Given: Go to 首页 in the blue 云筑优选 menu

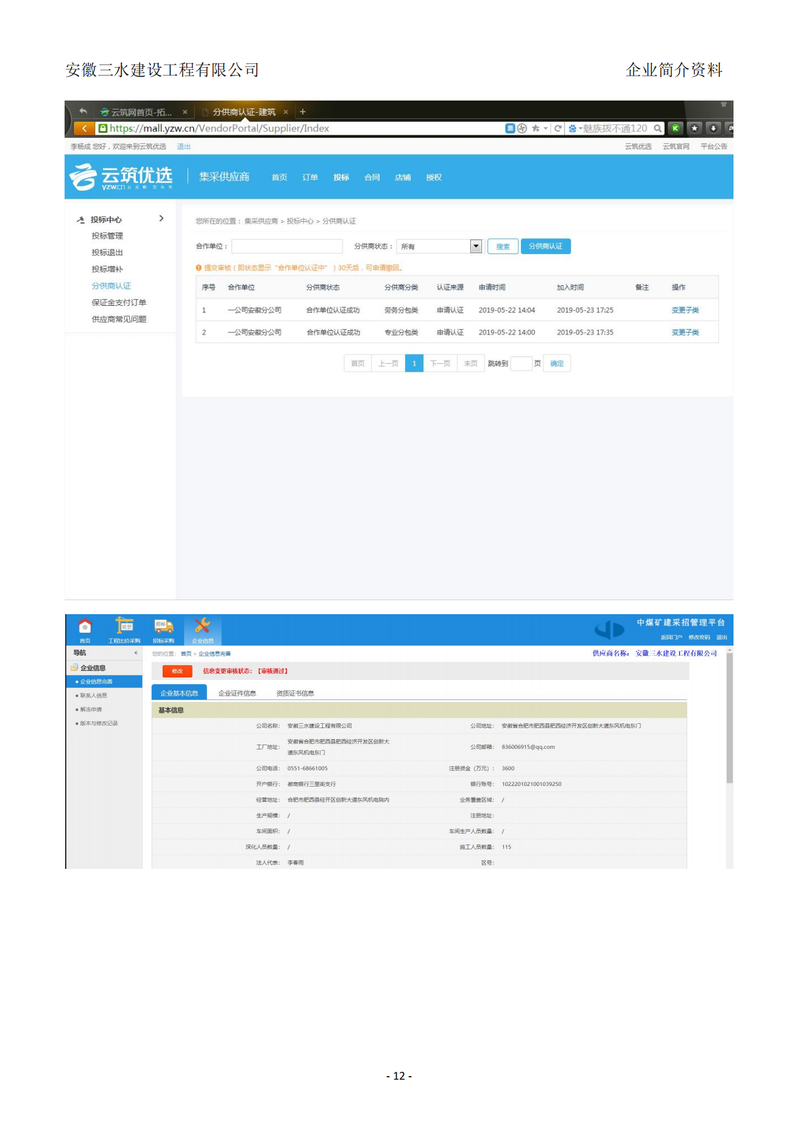Looking at the screenshot, I should 280,177.
